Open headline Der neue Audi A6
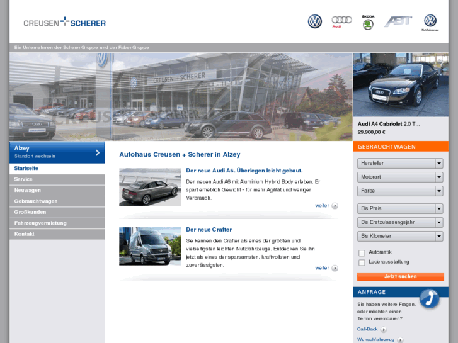The width and height of the screenshot is (458, 343). (x=244, y=171)
